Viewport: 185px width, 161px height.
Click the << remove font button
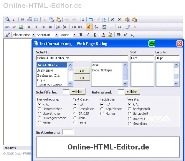coord(82,78)
